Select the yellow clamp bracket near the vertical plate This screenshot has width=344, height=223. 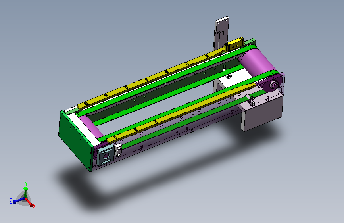[234, 45]
